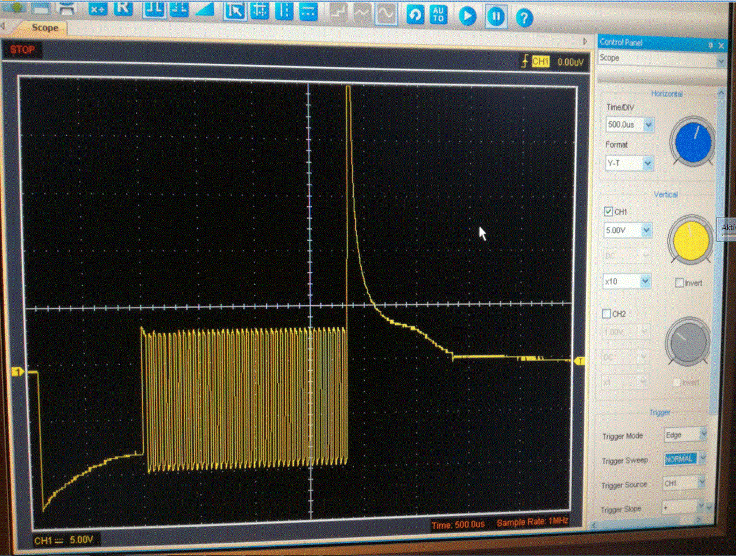This screenshot has width=736, height=556.
Task: Click the grey linear interpolation wave icon
Action: [362, 14]
